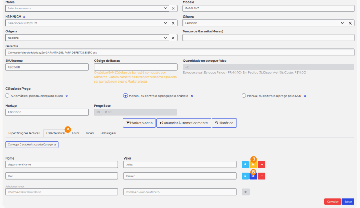Viewport: 360px width, 208px height.
Task: Choose Manual, eu controlo o preço pelo SKU
Action: click(244, 96)
